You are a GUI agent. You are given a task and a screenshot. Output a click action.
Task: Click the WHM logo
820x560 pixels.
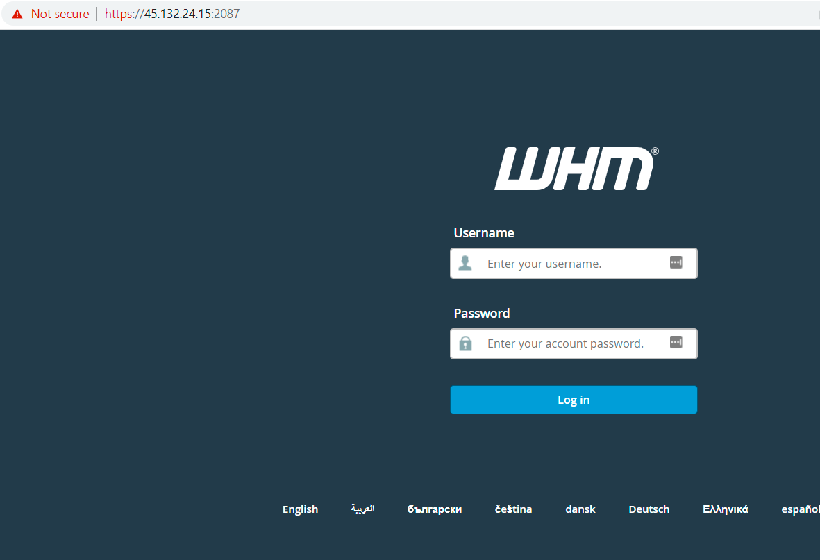[x=576, y=169]
